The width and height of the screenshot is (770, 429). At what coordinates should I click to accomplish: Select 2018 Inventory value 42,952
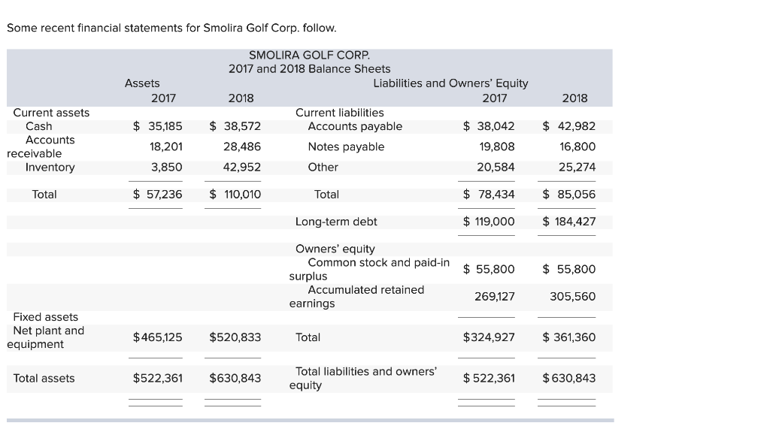pyautogui.click(x=241, y=168)
